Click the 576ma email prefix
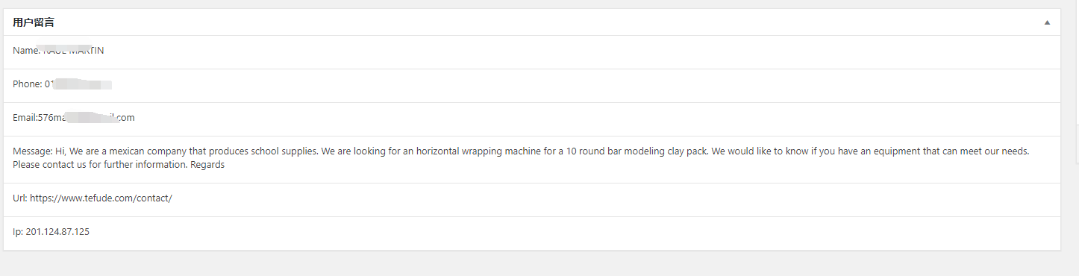This screenshot has height=276, width=1079. [52, 118]
